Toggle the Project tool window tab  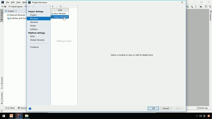click(2, 15)
